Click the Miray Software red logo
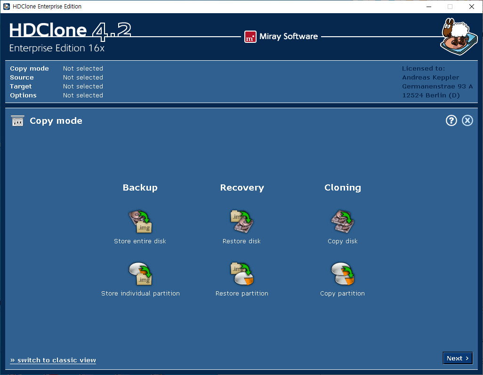The image size is (483, 375). pos(250,37)
